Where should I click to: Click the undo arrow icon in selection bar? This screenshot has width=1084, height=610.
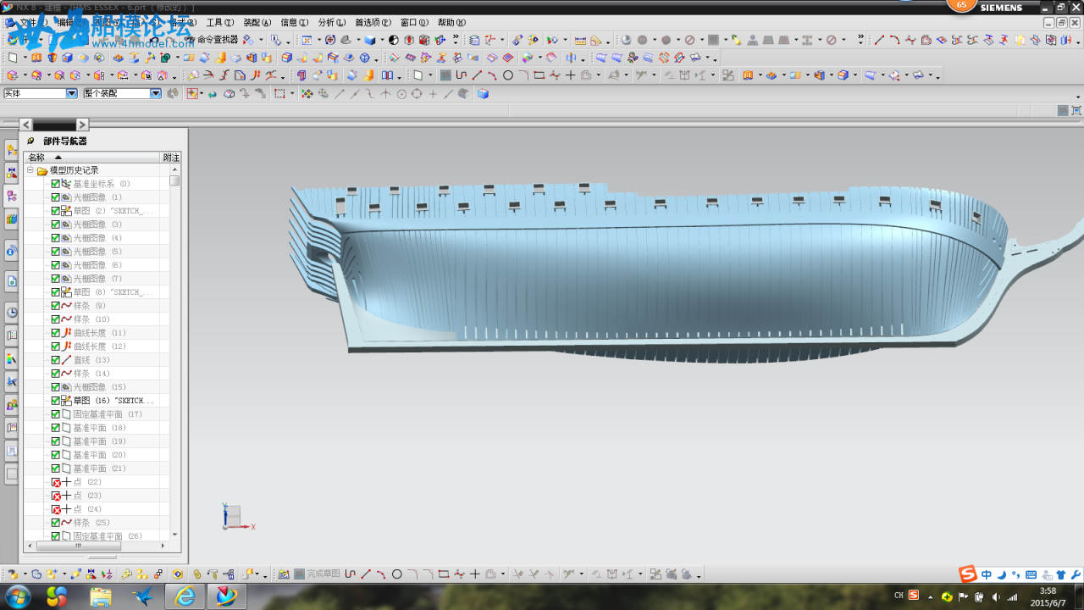click(213, 94)
